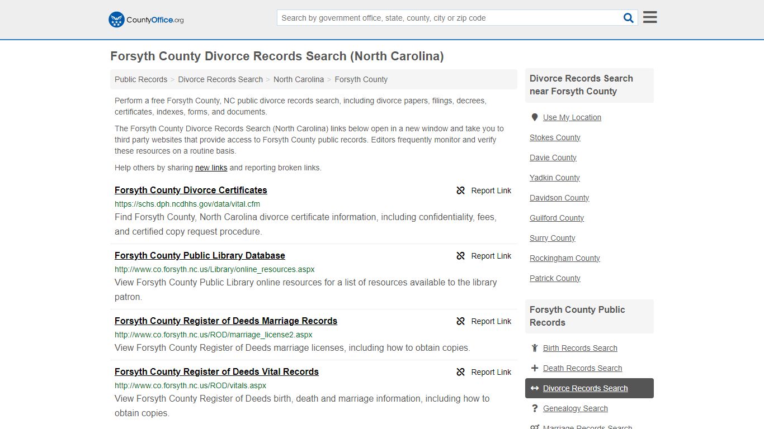The image size is (764, 429).
Task: Click the CountyOffice.org logo
Action: [x=146, y=20]
